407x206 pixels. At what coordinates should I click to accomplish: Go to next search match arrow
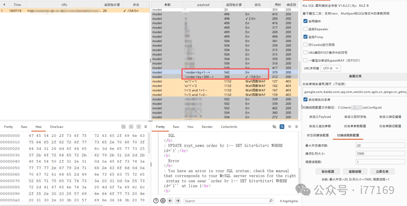[177, 201]
